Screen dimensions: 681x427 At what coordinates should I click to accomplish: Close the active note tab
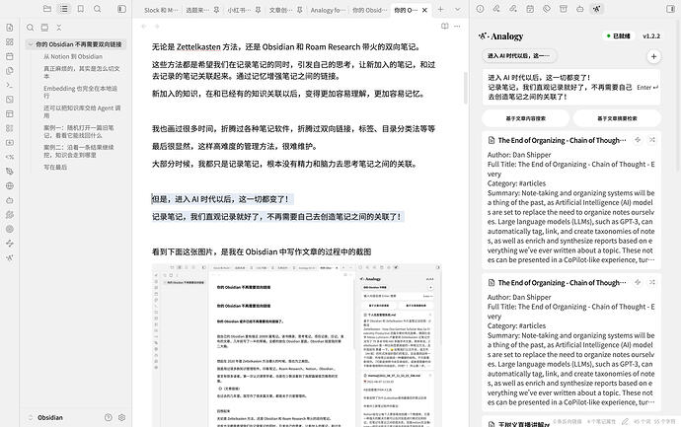tap(424, 10)
